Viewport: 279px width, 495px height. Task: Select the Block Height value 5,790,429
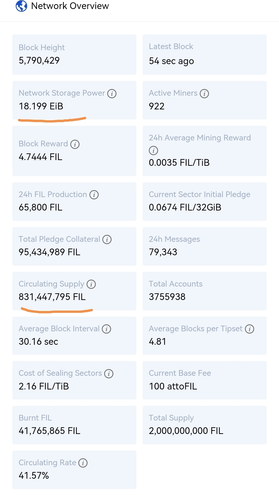pyautogui.click(x=39, y=61)
